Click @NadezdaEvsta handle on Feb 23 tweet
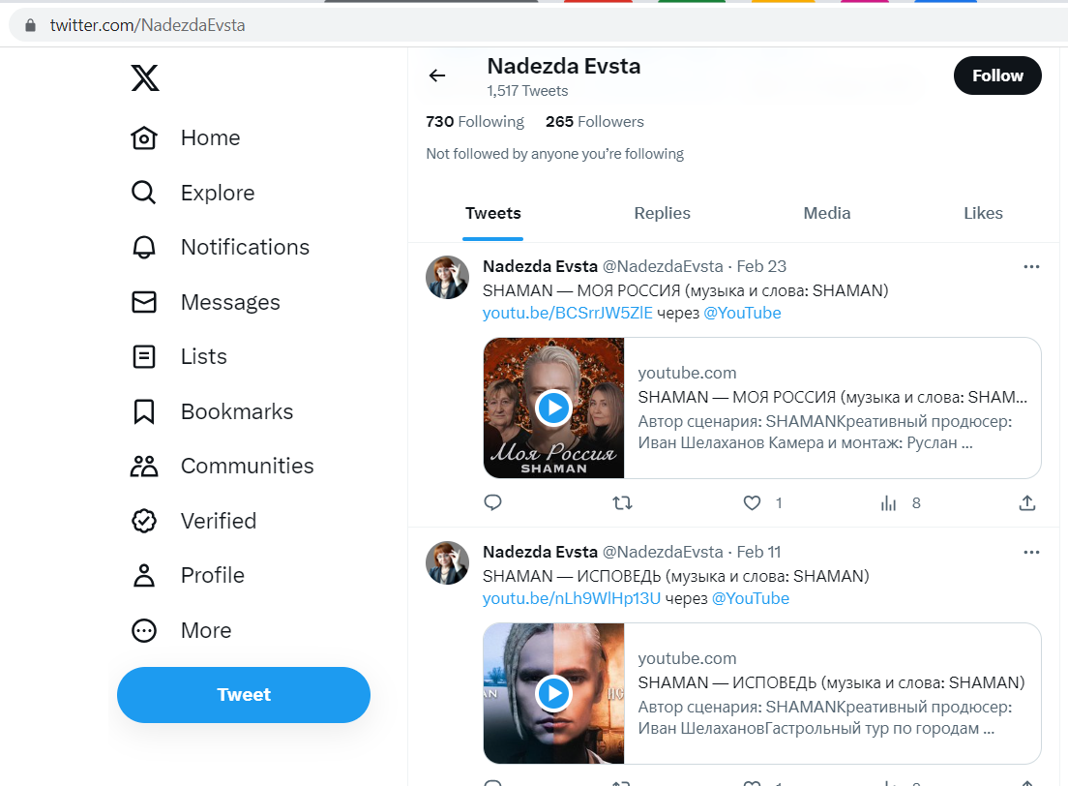The height and width of the screenshot is (786, 1068). 663,266
